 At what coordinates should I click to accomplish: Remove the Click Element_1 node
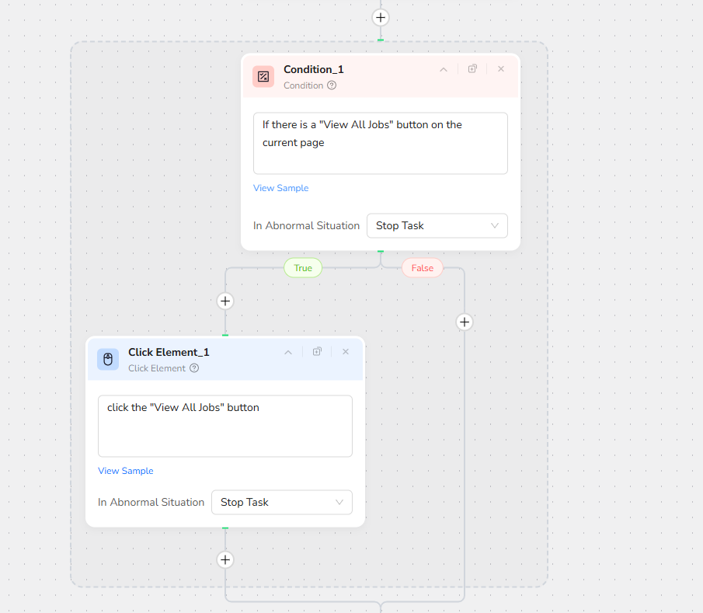(346, 352)
